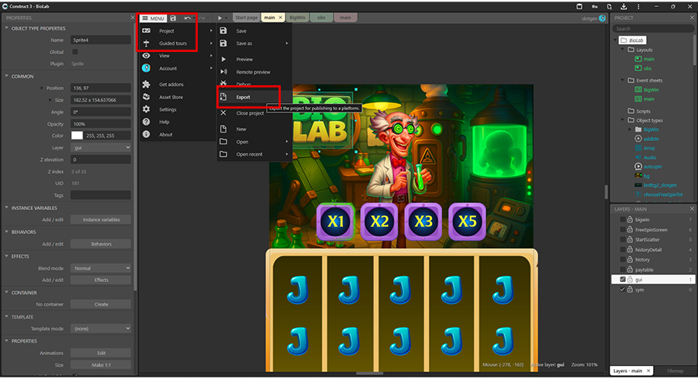Image resolution: width=698 pixels, height=379 pixels.
Task: Select Export from the Project submenu
Action: coord(243,97)
